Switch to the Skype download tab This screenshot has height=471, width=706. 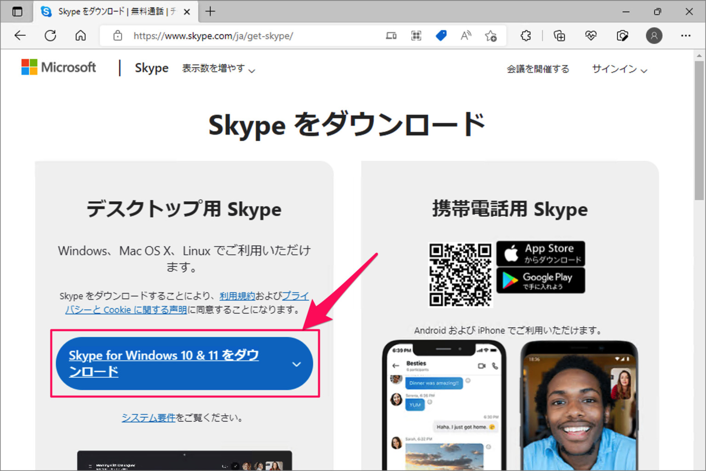(x=110, y=11)
